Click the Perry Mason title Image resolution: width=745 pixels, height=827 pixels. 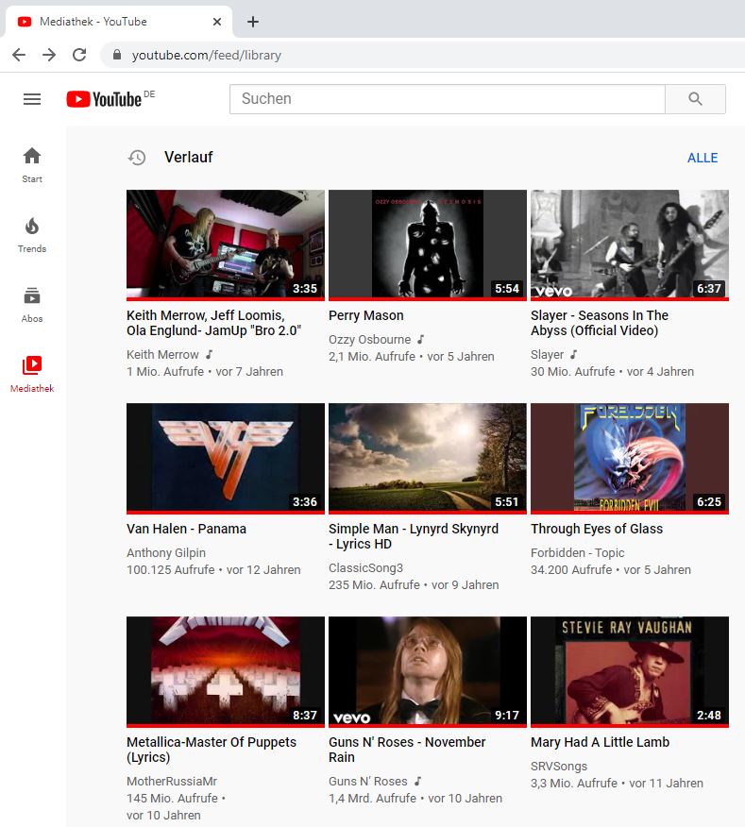click(366, 315)
